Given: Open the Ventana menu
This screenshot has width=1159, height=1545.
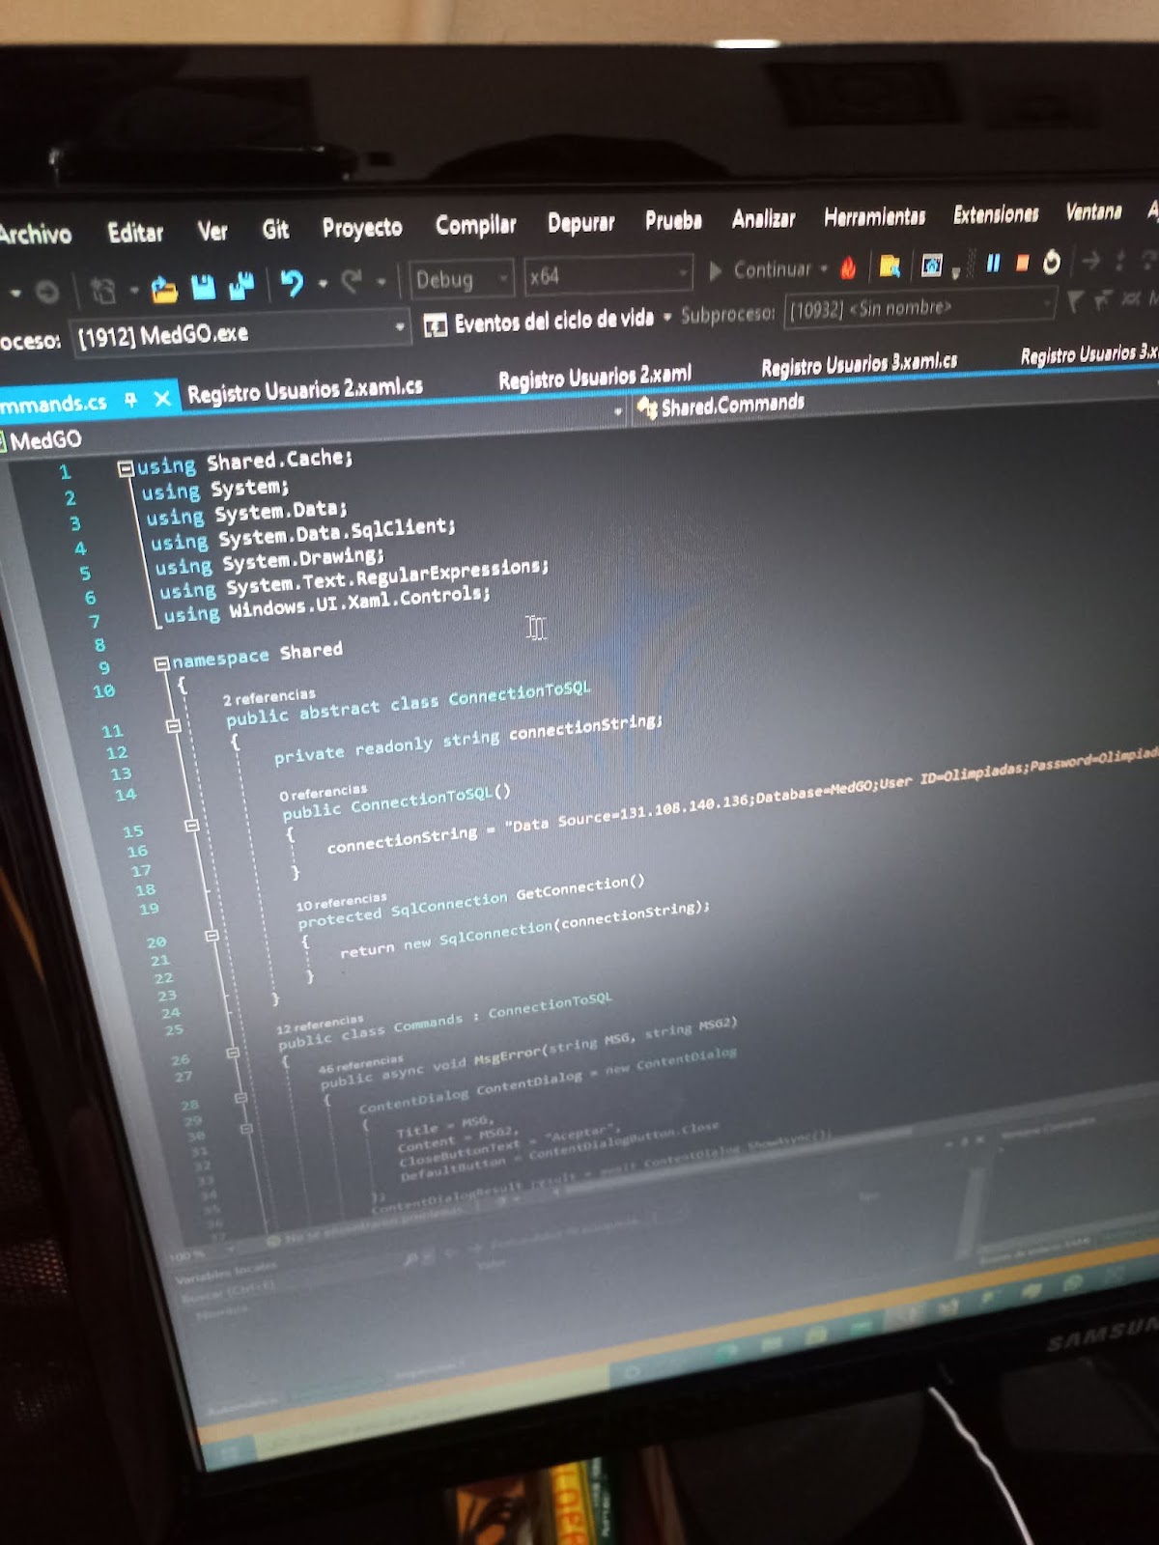Looking at the screenshot, I should click(x=1093, y=211).
